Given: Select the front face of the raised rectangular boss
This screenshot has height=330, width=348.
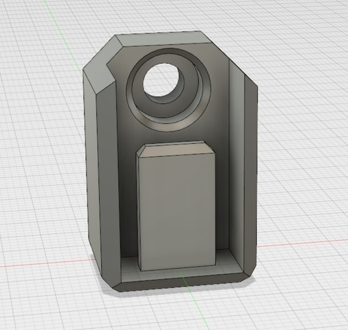Looking at the screenshot, I should pos(177,212).
